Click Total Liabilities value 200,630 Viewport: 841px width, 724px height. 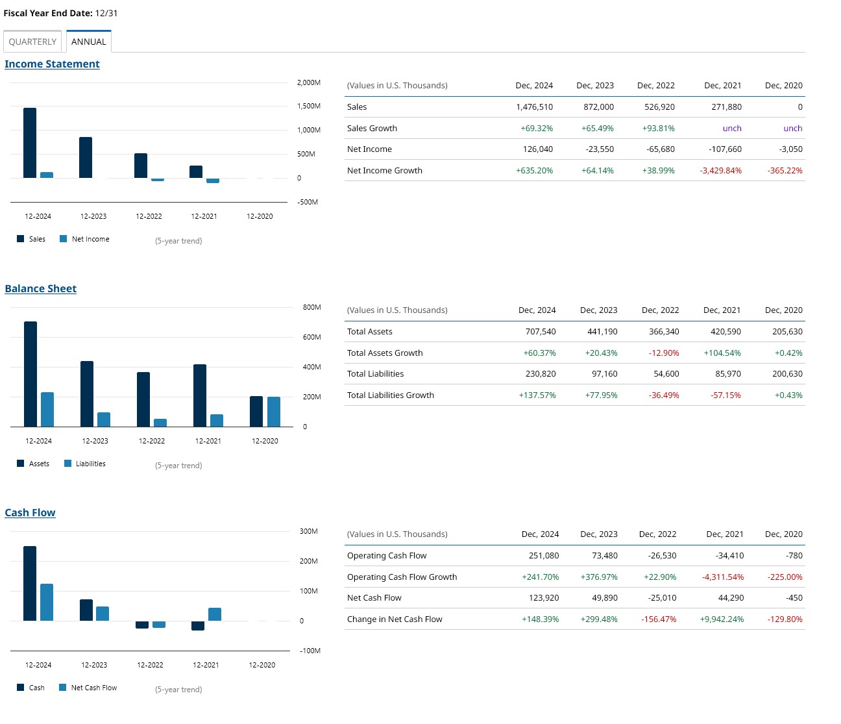point(787,374)
